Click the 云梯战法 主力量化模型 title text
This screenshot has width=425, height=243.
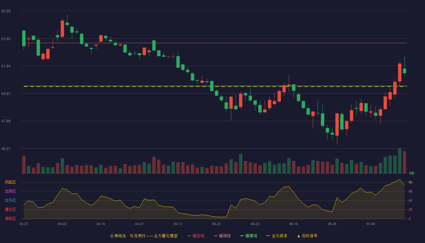(144, 236)
